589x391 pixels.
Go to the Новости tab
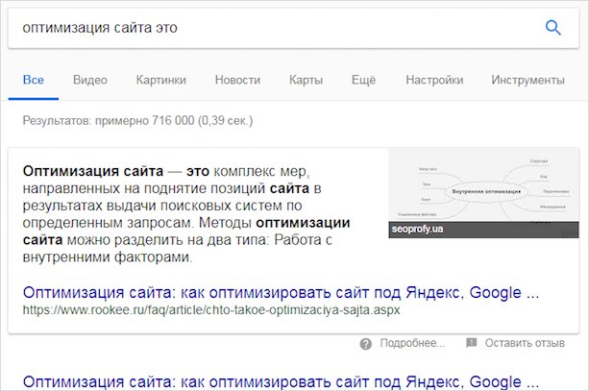(x=237, y=80)
